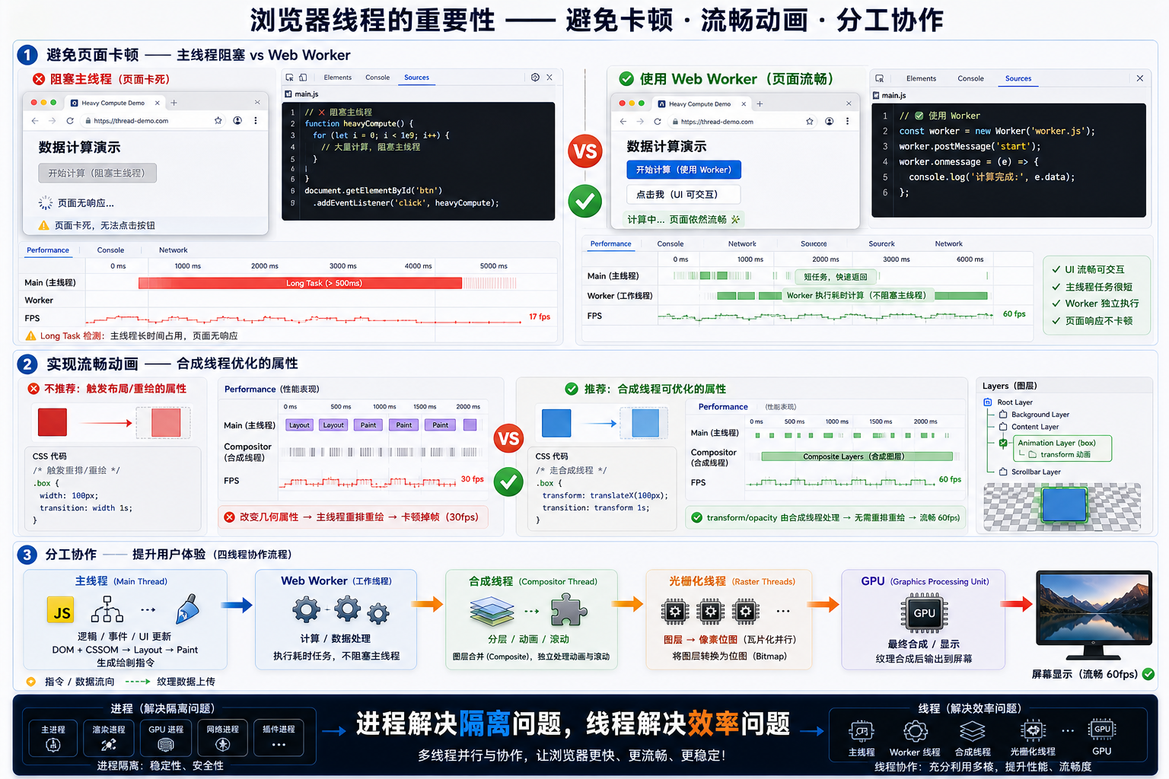The width and height of the screenshot is (1169, 779).
Task: Reload the page in blocked-thread demo browser
Action: click(70, 121)
